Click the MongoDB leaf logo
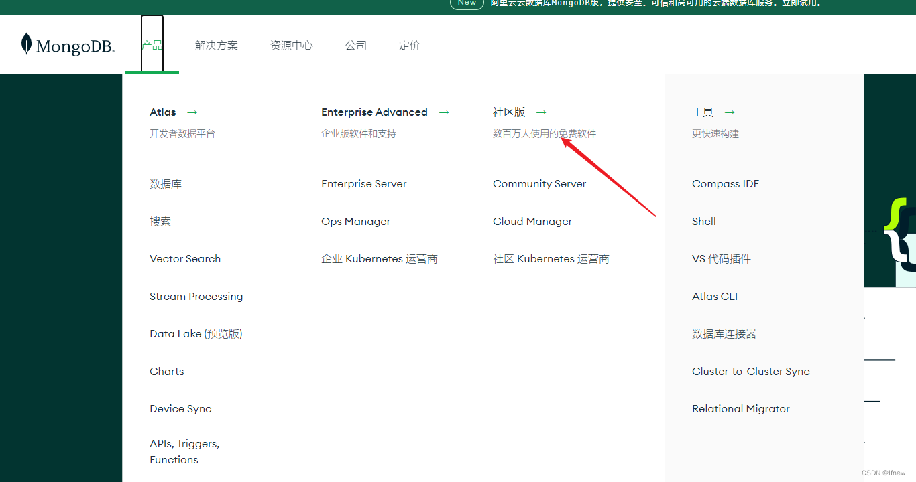The image size is (916, 482). click(x=26, y=44)
